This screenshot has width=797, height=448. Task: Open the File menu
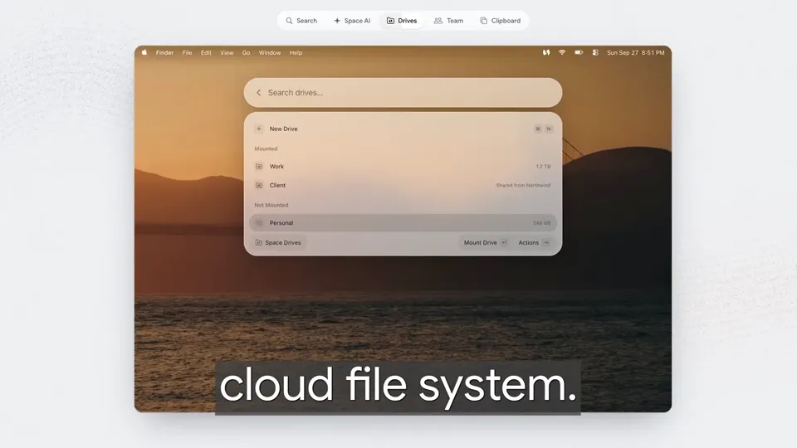pyautogui.click(x=187, y=53)
